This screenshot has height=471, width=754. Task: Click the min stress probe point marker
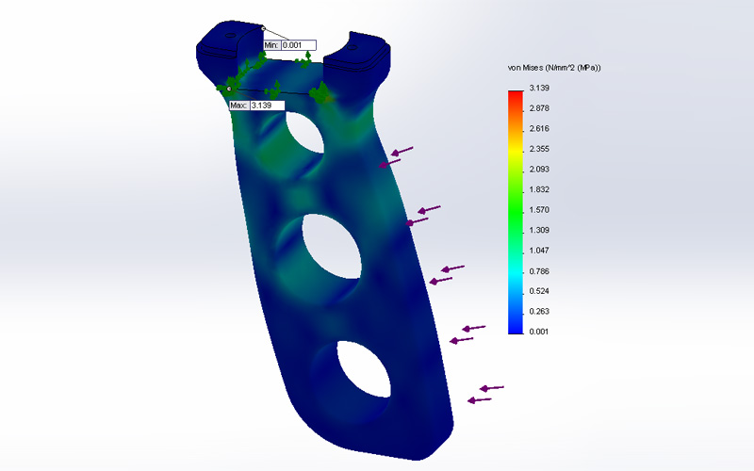point(263,29)
